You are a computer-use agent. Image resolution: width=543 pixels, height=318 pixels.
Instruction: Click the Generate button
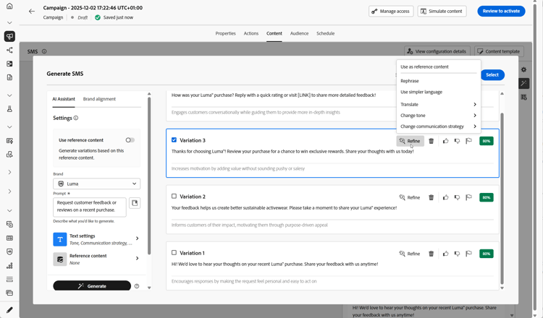(x=92, y=286)
